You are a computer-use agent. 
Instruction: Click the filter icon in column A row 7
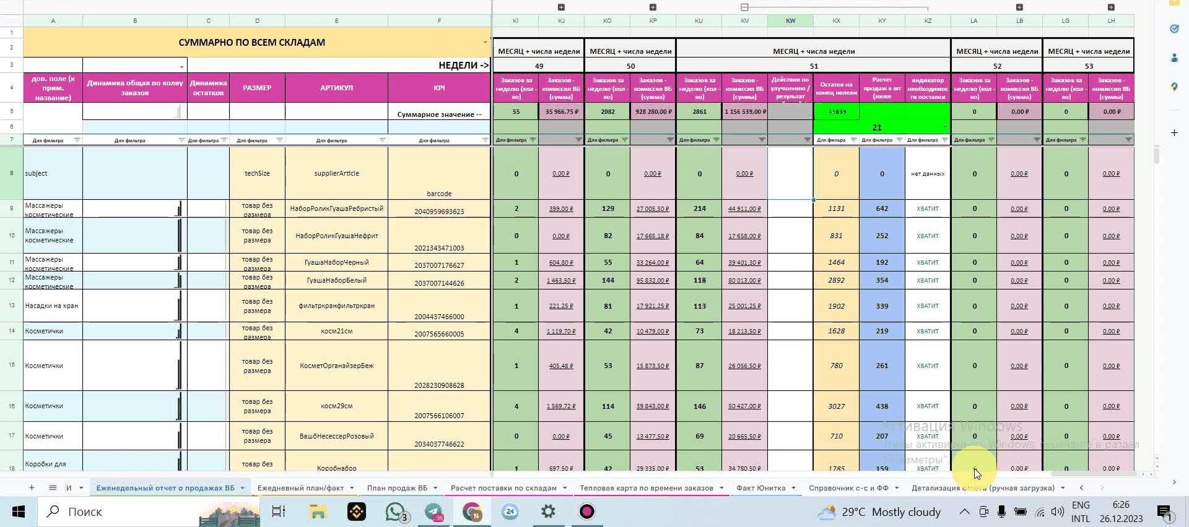pos(77,140)
